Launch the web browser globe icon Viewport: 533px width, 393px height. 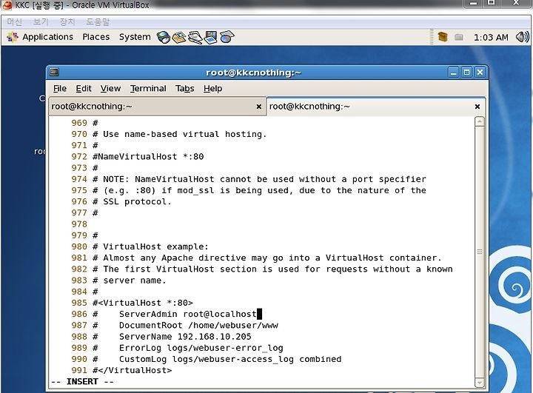pos(163,37)
